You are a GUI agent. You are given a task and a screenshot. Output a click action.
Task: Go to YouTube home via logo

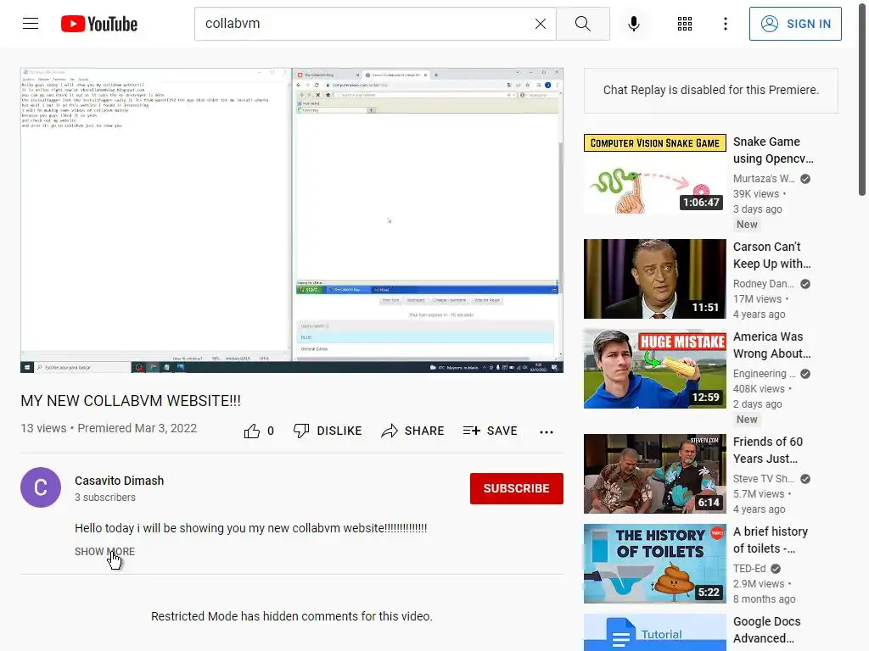click(x=99, y=24)
